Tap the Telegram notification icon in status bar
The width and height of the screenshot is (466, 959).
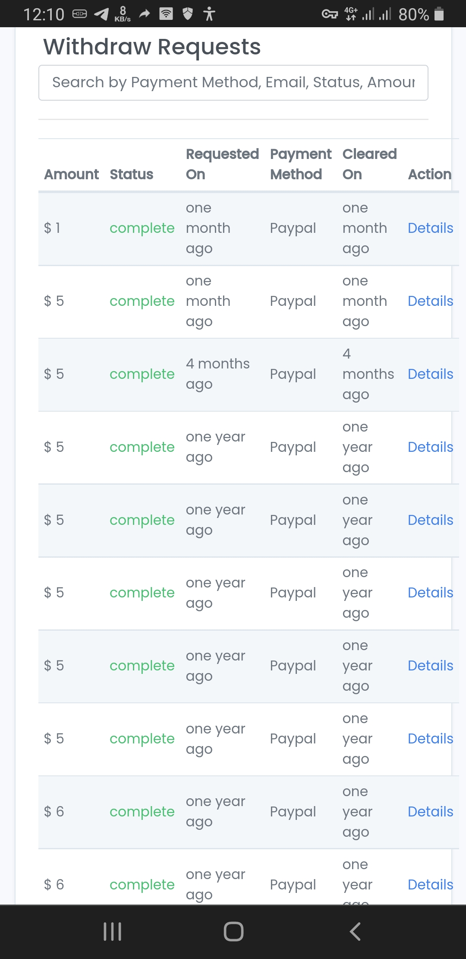(101, 14)
